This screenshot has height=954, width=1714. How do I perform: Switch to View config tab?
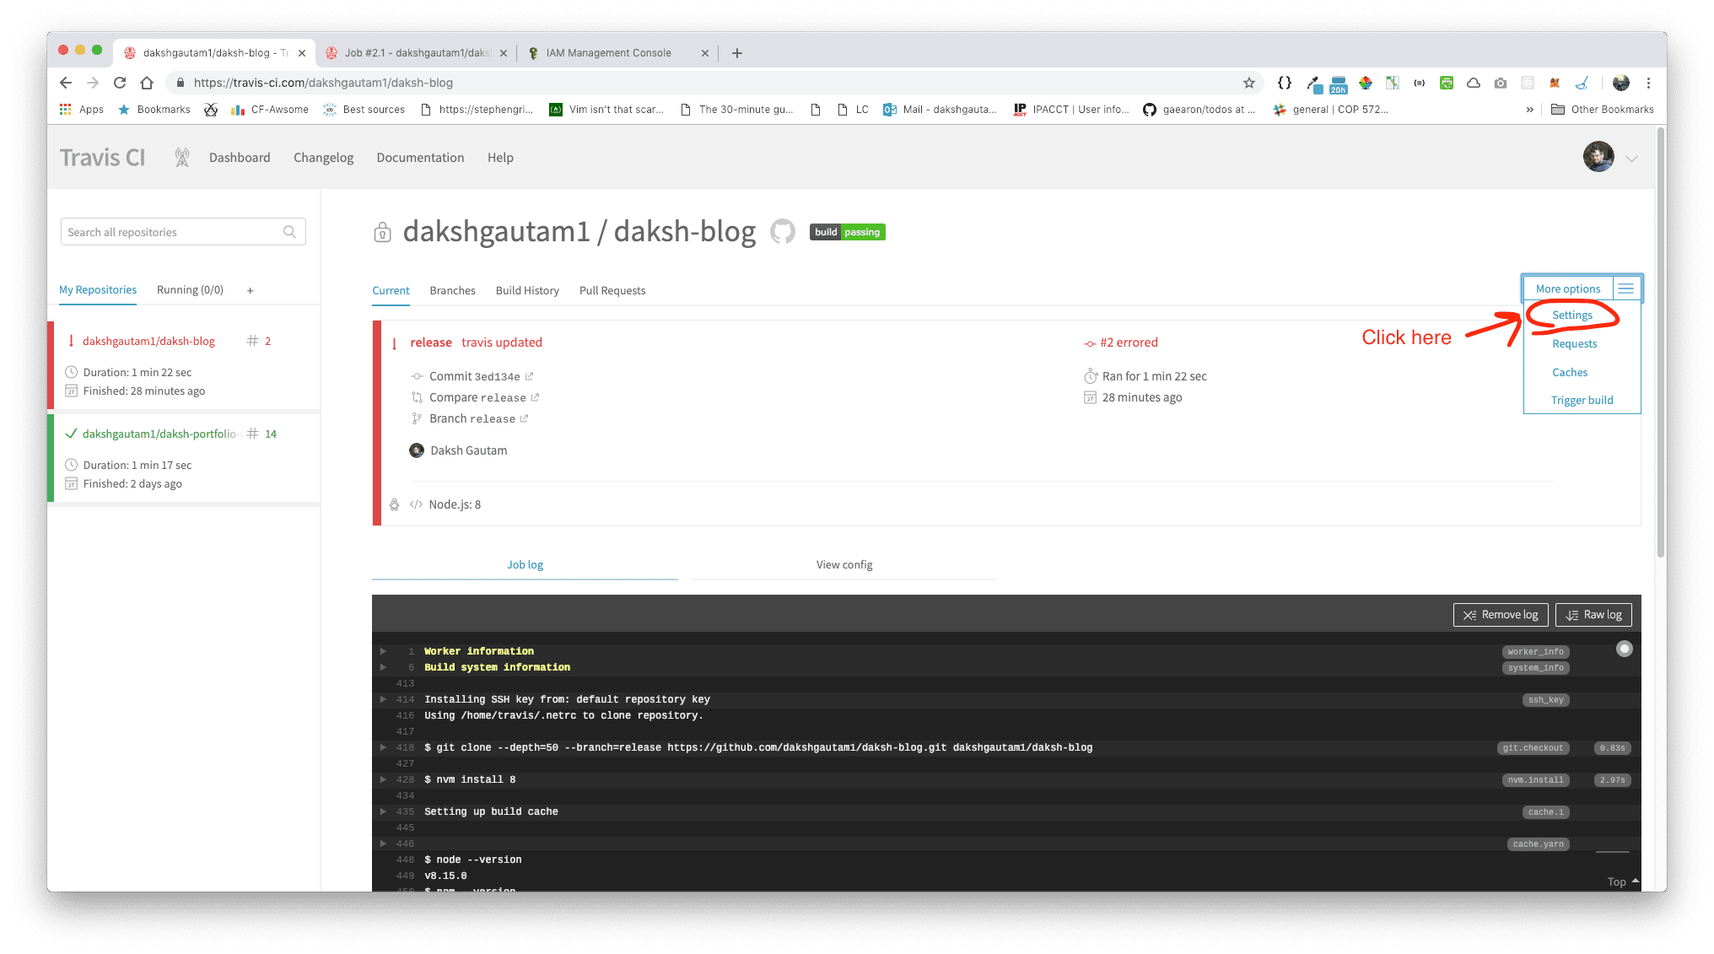pos(844,565)
